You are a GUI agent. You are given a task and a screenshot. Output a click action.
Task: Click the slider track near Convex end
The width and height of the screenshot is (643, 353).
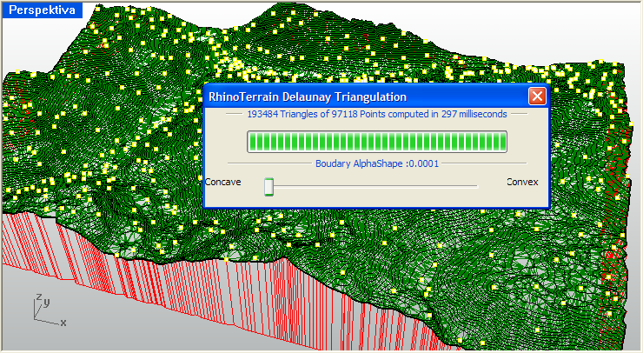(465, 185)
